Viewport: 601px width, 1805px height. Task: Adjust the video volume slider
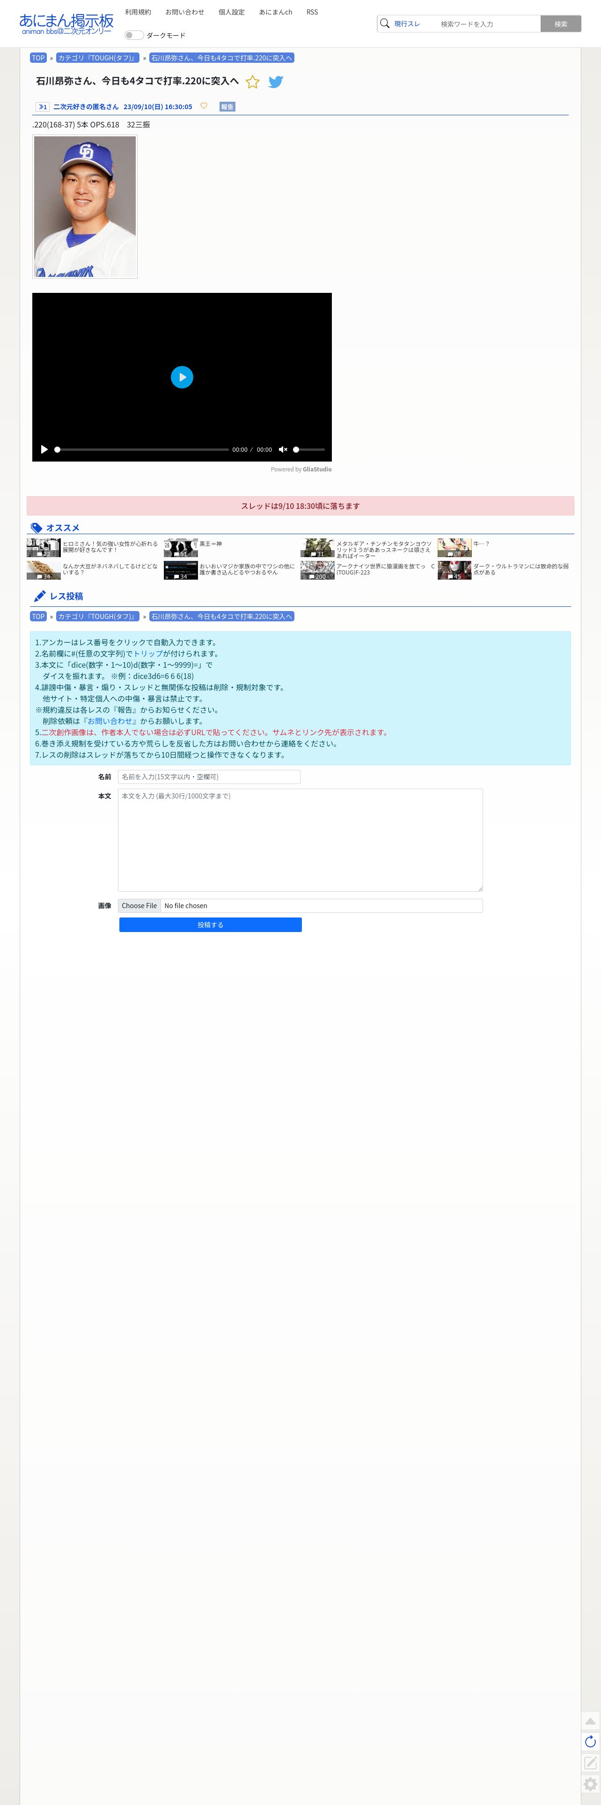pos(308,449)
